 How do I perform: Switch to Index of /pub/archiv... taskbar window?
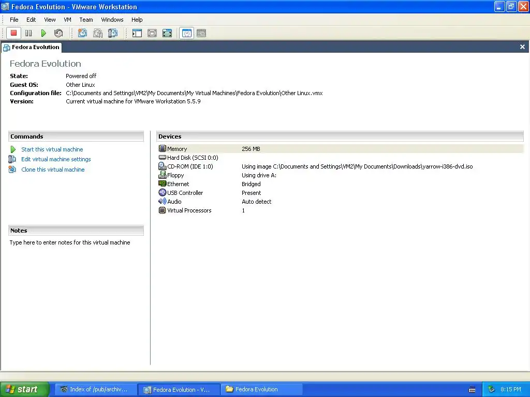click(x=96, y=389)
